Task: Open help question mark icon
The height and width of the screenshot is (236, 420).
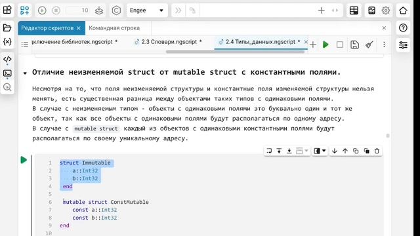Action: (x=403, y=28)
